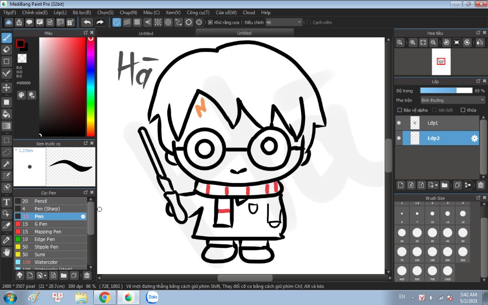
Task: Click the Navigator canvas thumbnail
Action: pyautogui.click(x=441, y=61)
